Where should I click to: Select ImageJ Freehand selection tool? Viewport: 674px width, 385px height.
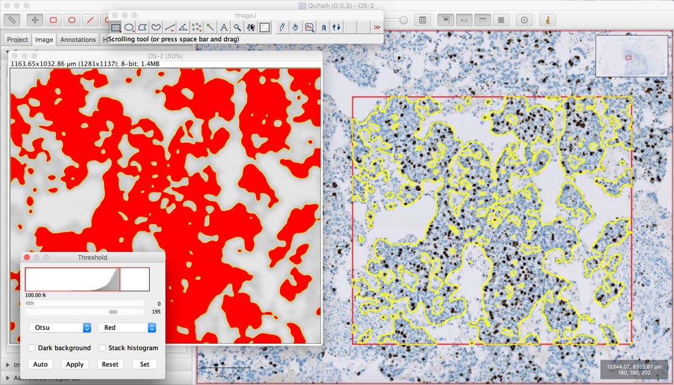pyautogui.click(x=156, y=27)
